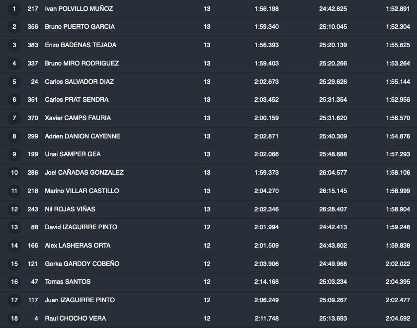Click bib number 337

pyautogui.click(x=33, y=64)
